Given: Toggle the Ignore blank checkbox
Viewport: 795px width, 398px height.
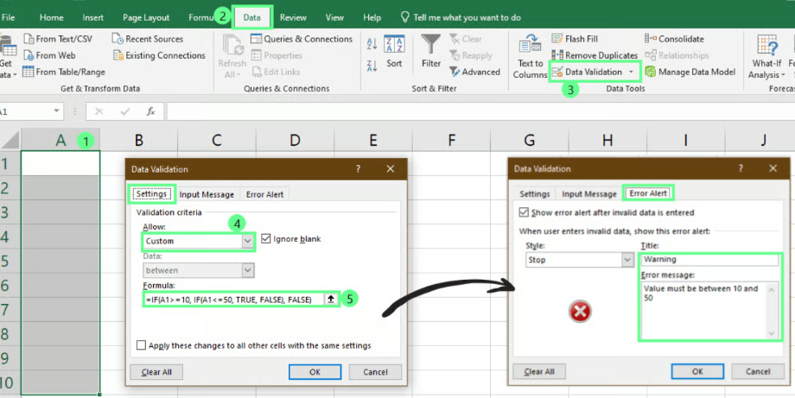Looking at the screenshot, I should click(x=266, y=239).
